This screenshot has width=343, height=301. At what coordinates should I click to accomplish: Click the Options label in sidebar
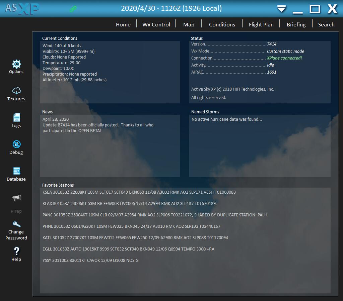click(x=16, y=72)
